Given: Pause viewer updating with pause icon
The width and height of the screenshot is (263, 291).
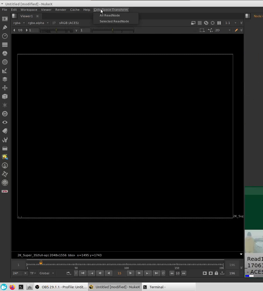Looking at the screenshot, I should [219, 23].
